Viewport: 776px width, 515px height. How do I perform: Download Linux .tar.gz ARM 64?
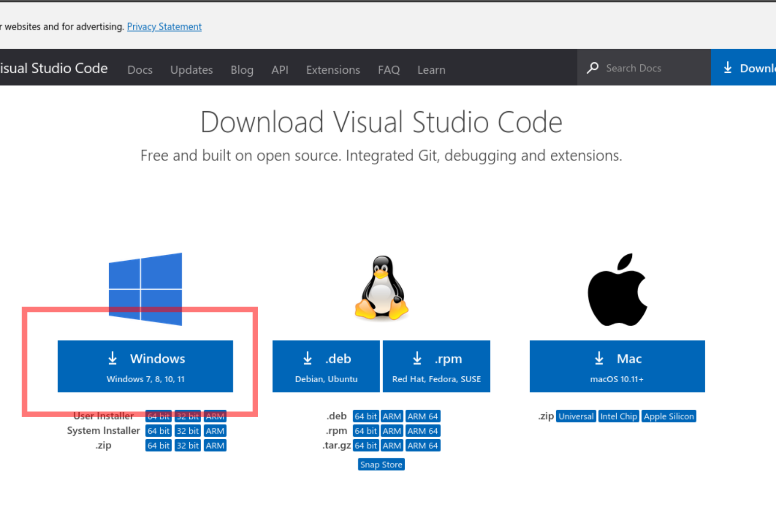[x=423, y=446]
